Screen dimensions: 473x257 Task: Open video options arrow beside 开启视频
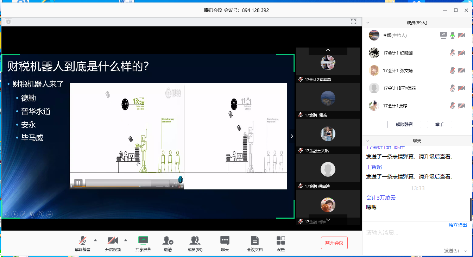tap(126, 240)
